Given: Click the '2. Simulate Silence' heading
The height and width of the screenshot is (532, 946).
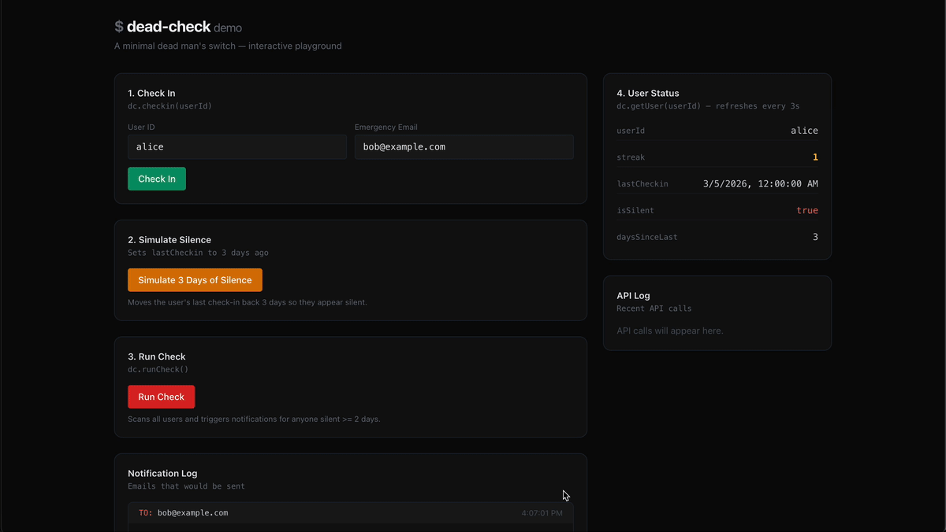Looking at the screenshot, I should (x=169, y=239).
